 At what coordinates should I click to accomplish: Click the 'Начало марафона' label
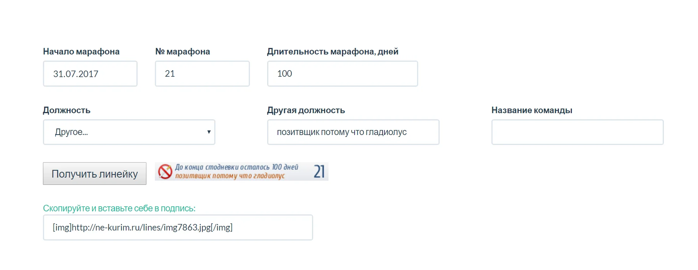pos(81,51)
